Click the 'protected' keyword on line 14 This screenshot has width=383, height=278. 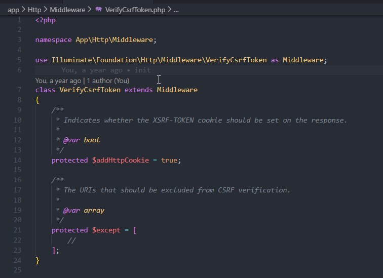69,161
